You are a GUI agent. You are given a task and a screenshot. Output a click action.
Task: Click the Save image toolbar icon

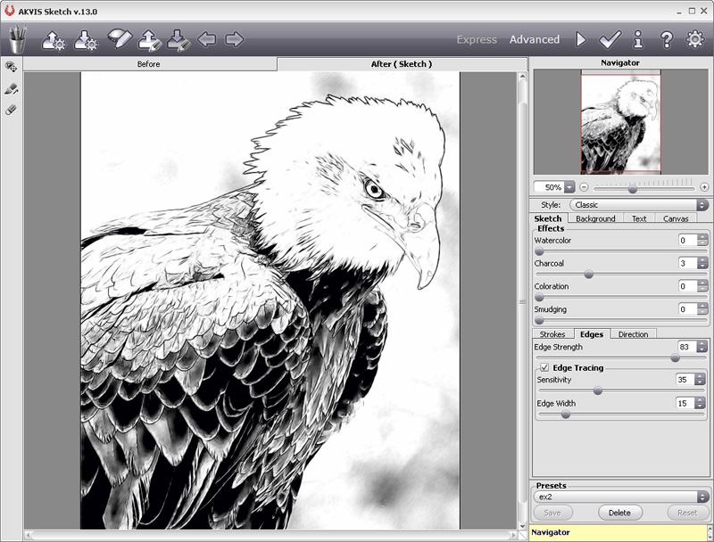(86, 40)
